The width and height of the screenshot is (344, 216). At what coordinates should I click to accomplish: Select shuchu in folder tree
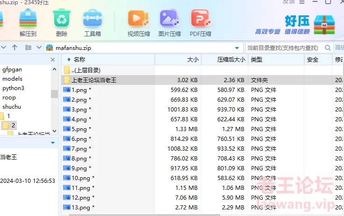12,107
